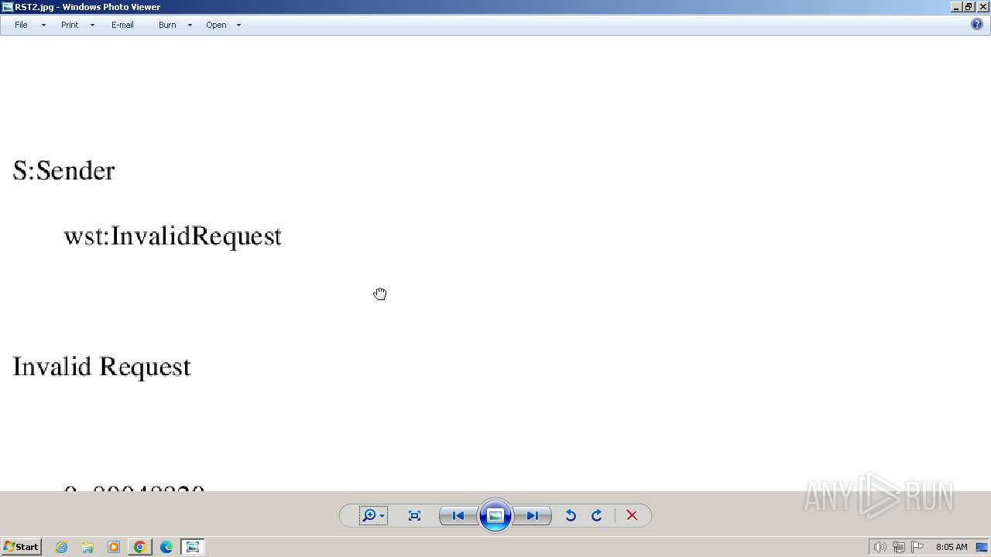The image size is (991, 557).
Task: Expand the Burn dropdown arrow
Action: (190, 25)
